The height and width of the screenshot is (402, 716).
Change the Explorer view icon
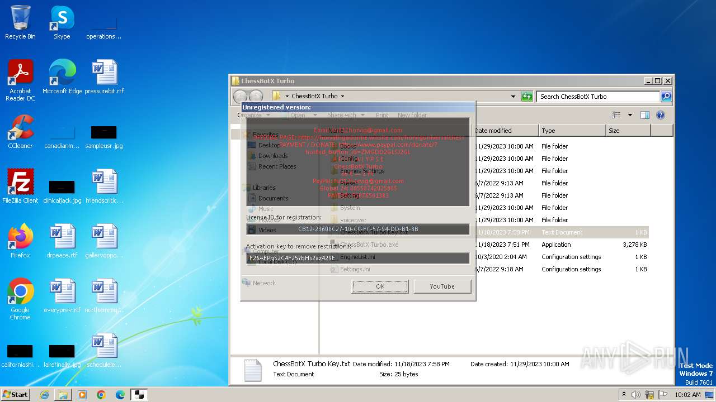[616, 115]
